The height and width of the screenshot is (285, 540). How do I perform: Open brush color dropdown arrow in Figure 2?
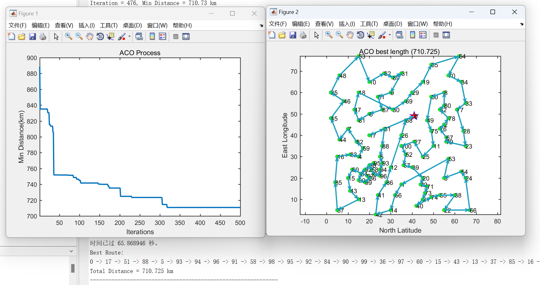(x=390, y=35)
